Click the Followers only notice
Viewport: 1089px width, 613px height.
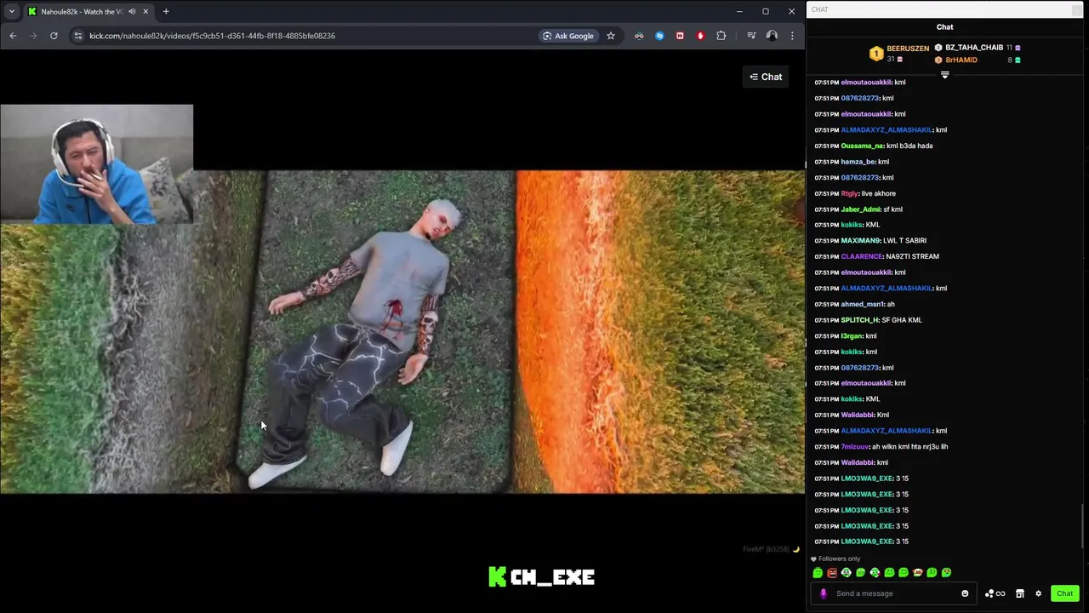tap(836, 559)
